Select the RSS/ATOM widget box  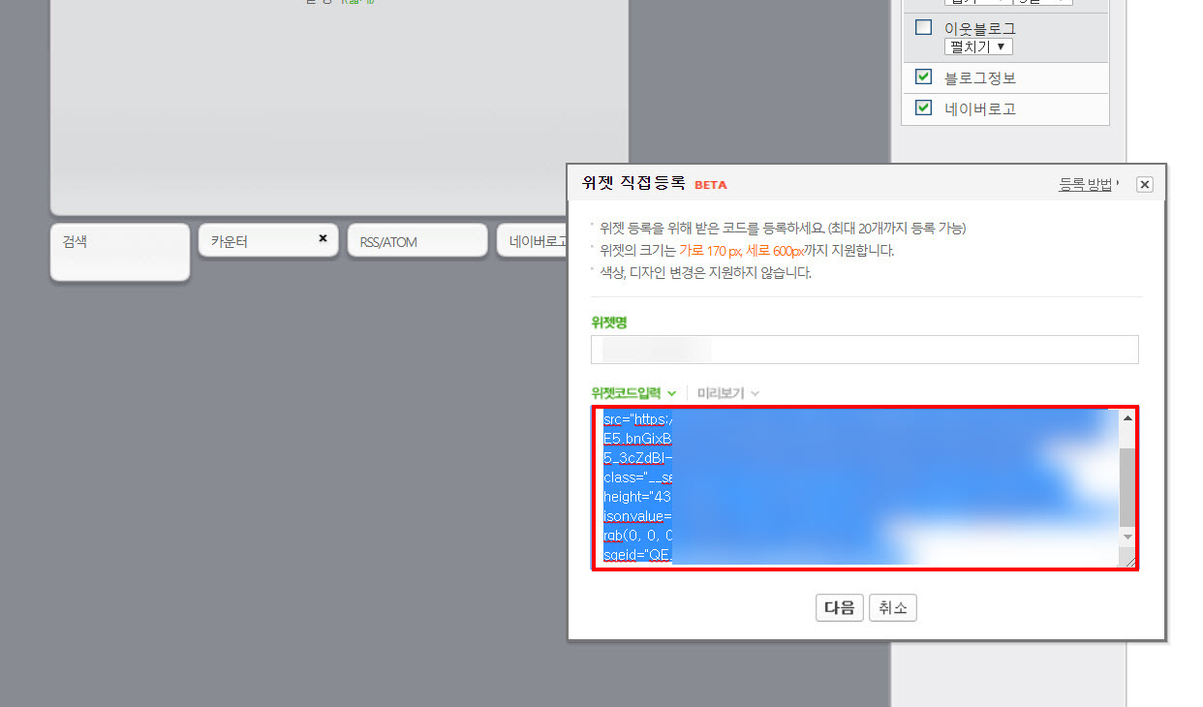coord(417,240)
